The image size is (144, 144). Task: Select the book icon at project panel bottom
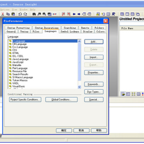[138, 94]
